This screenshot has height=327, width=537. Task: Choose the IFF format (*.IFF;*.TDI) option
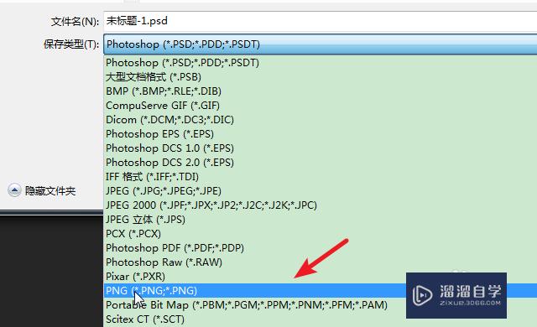321,177
